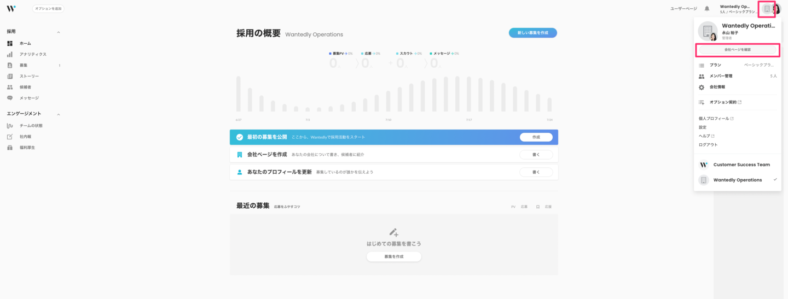Click person icon on プロフィールを更新 row

(240, 172)
